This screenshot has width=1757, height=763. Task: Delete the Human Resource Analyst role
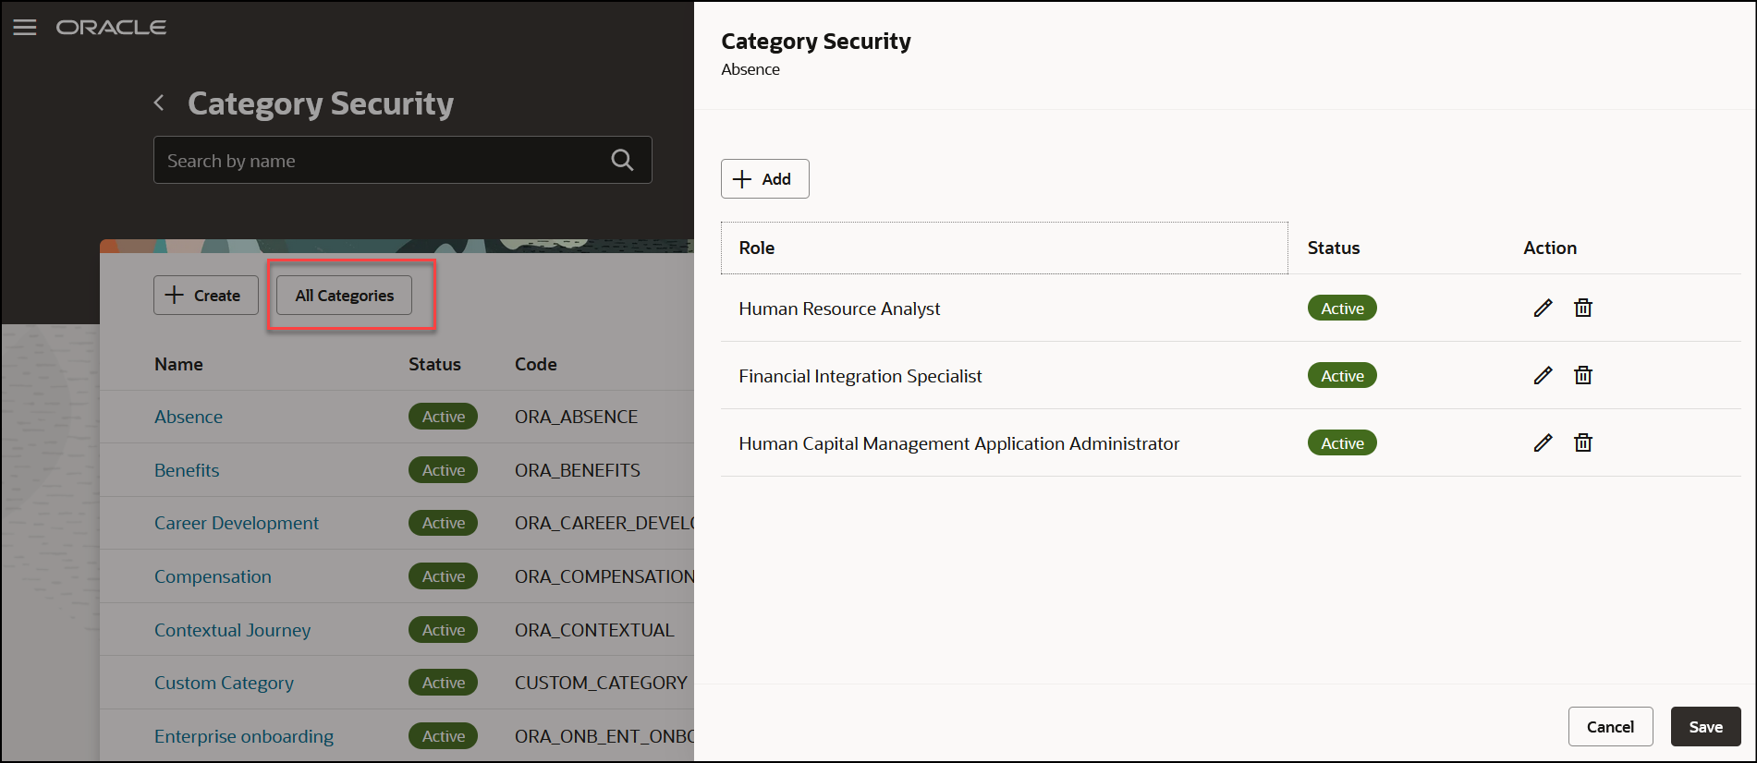coord(1583,308)
